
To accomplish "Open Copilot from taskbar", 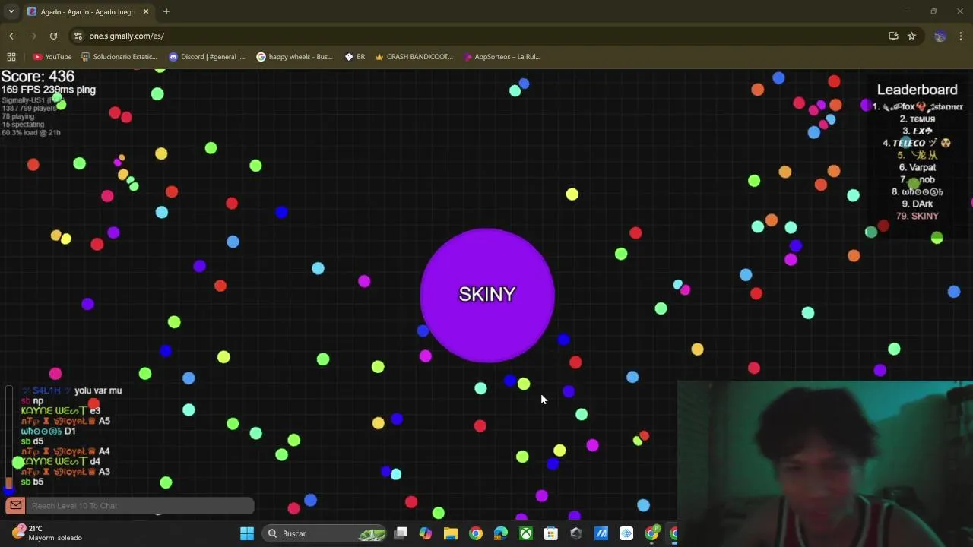I will 426,533.
